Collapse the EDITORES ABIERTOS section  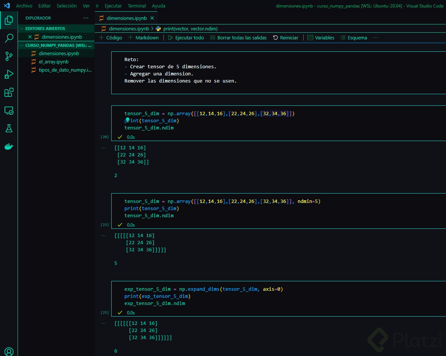45,29
